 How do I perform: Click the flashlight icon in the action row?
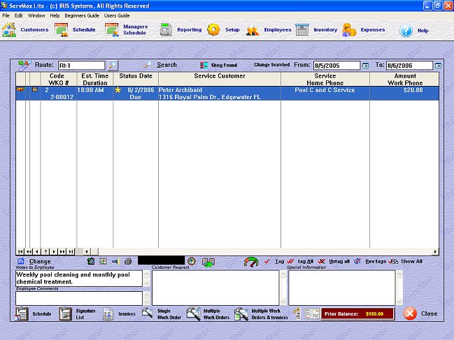(115, 261)
